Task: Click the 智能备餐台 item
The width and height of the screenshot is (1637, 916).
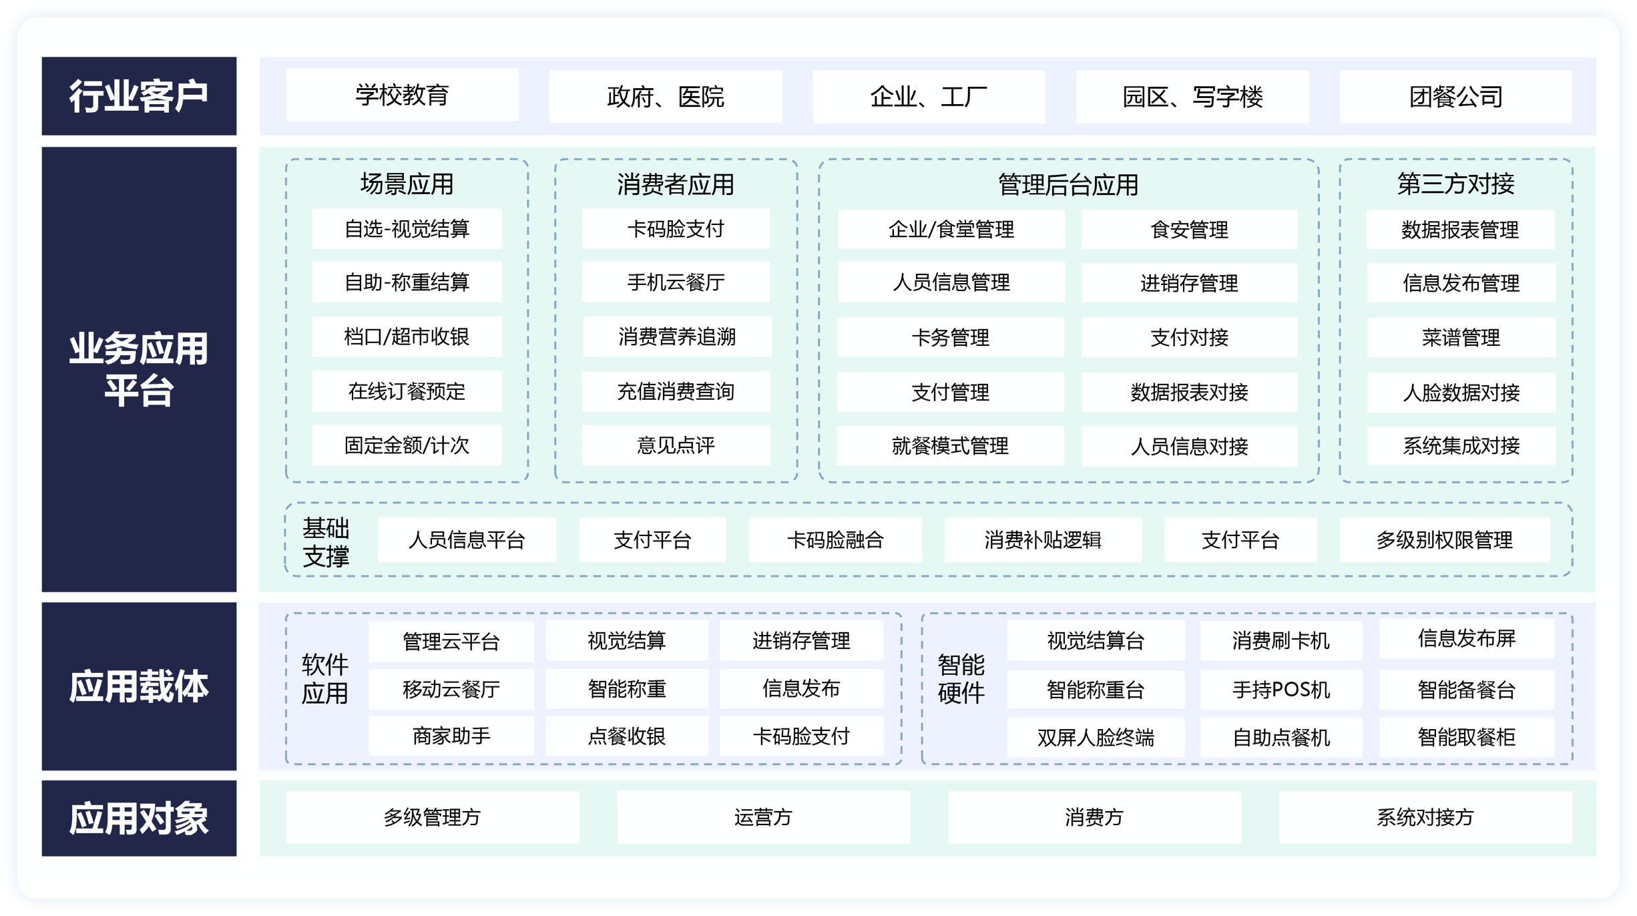Action: pos(1467,690)
